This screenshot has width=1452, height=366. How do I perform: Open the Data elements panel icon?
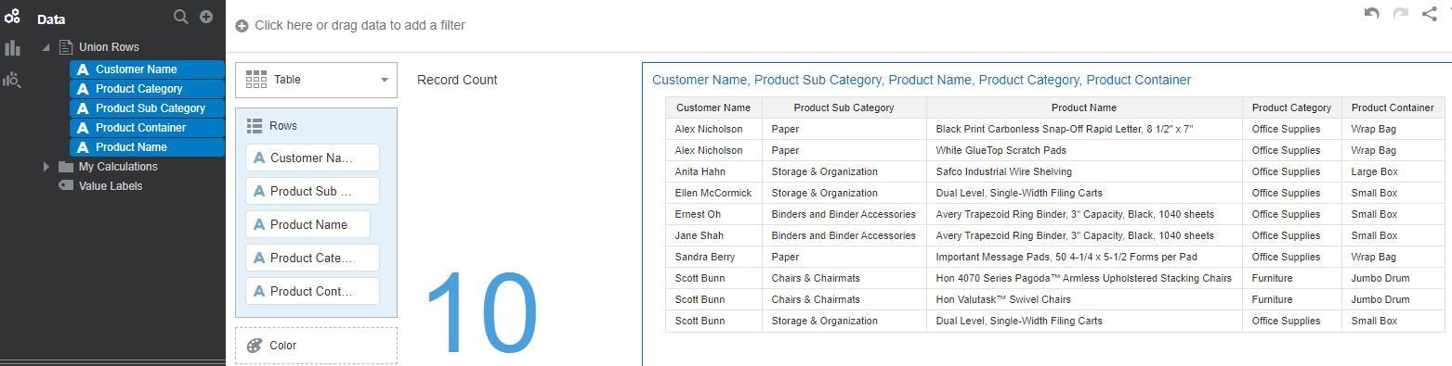(12, 16)
